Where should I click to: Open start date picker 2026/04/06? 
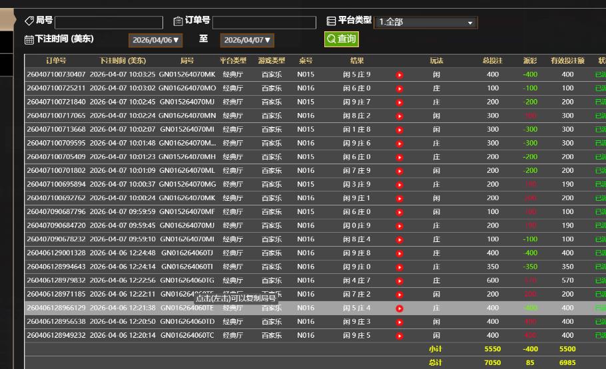pos(155,40)
